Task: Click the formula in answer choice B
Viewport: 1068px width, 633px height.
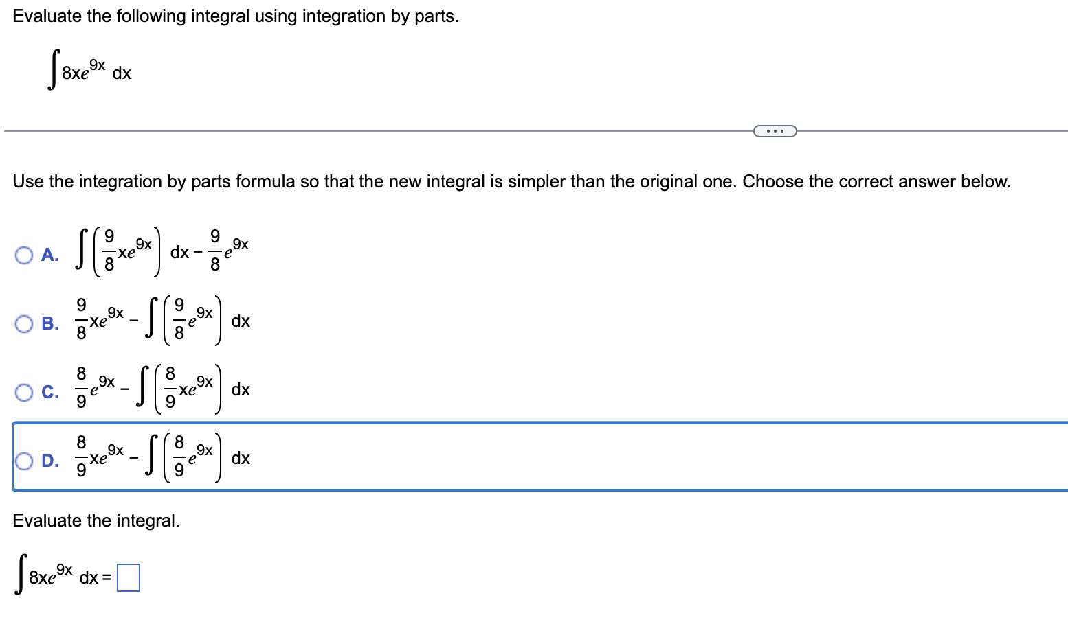Action: [x=162, y=321]
